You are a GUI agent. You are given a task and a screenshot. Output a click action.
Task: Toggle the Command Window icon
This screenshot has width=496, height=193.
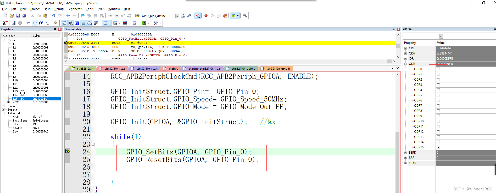(x=64, y=23)
